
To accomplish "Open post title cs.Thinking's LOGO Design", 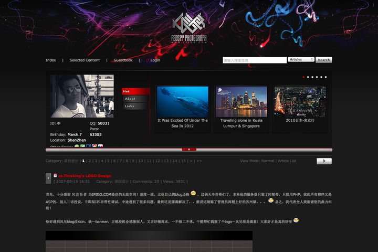I will pos(85,176).
